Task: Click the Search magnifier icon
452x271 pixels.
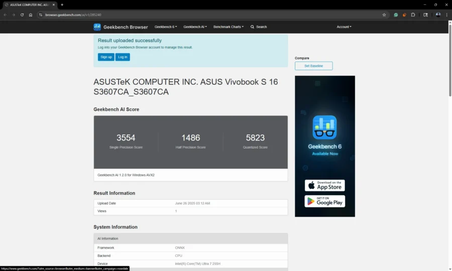Action: coord(252,27)
